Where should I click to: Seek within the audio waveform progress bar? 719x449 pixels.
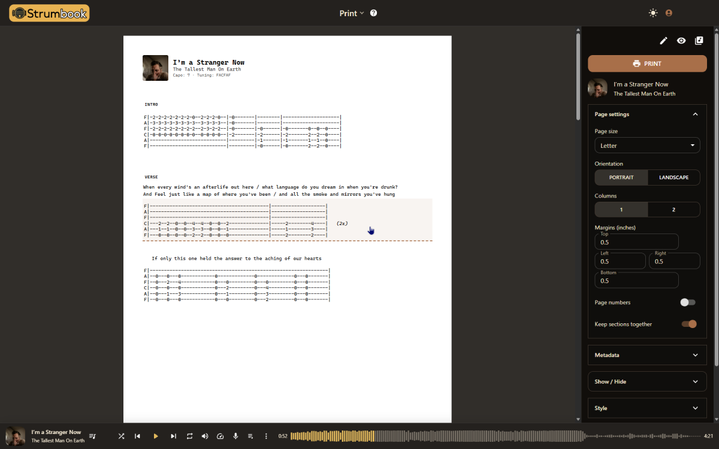pyautogui.click(x=496, y=436)
